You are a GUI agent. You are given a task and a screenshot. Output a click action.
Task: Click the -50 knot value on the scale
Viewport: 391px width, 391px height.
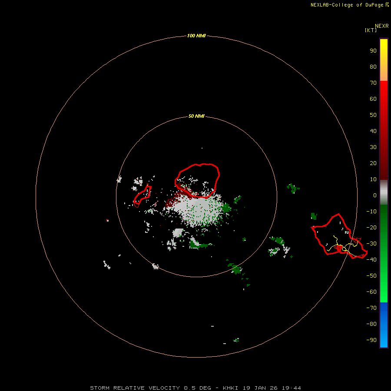tap(371, 276)
